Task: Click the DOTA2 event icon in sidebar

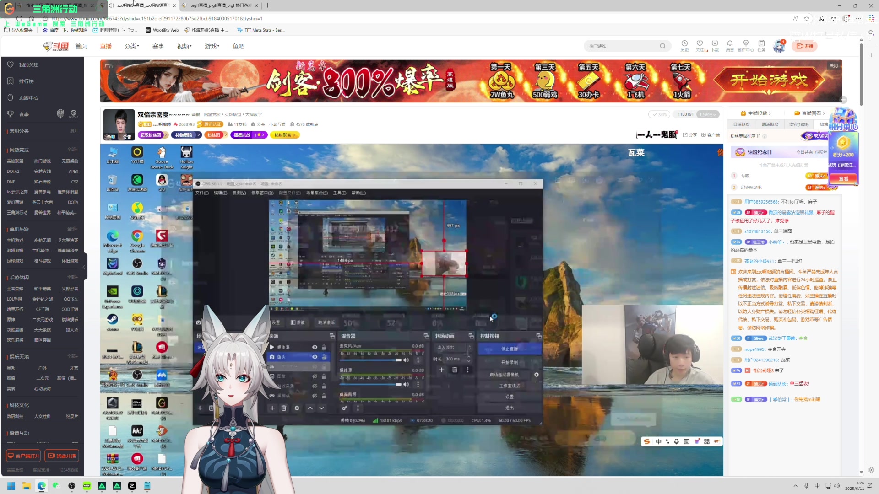Action: tap(73, 114)
